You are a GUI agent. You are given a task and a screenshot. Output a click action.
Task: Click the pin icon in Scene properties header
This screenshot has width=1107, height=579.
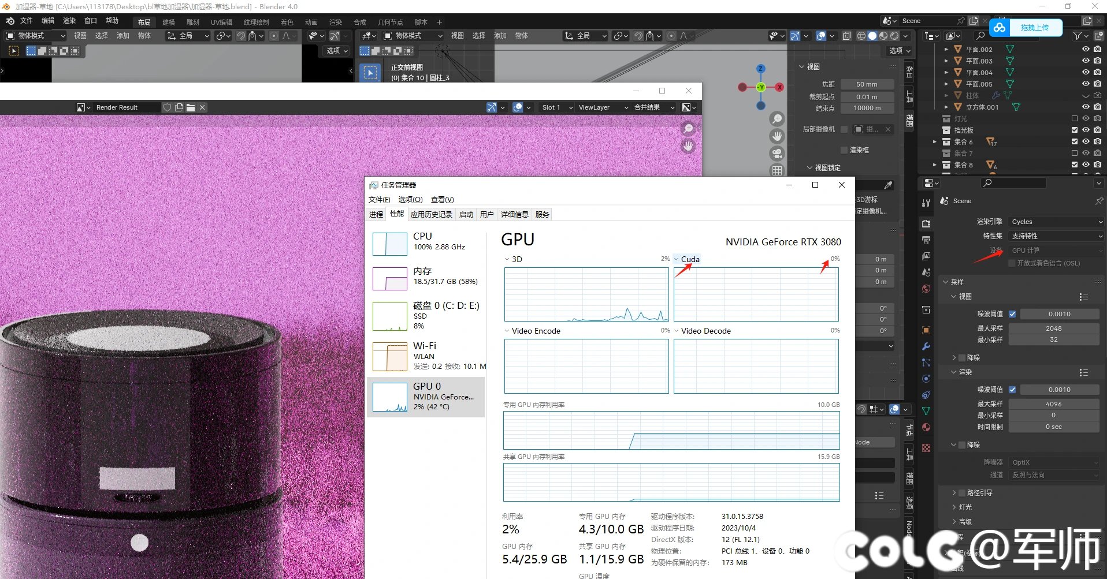[x=1099, y=201]
